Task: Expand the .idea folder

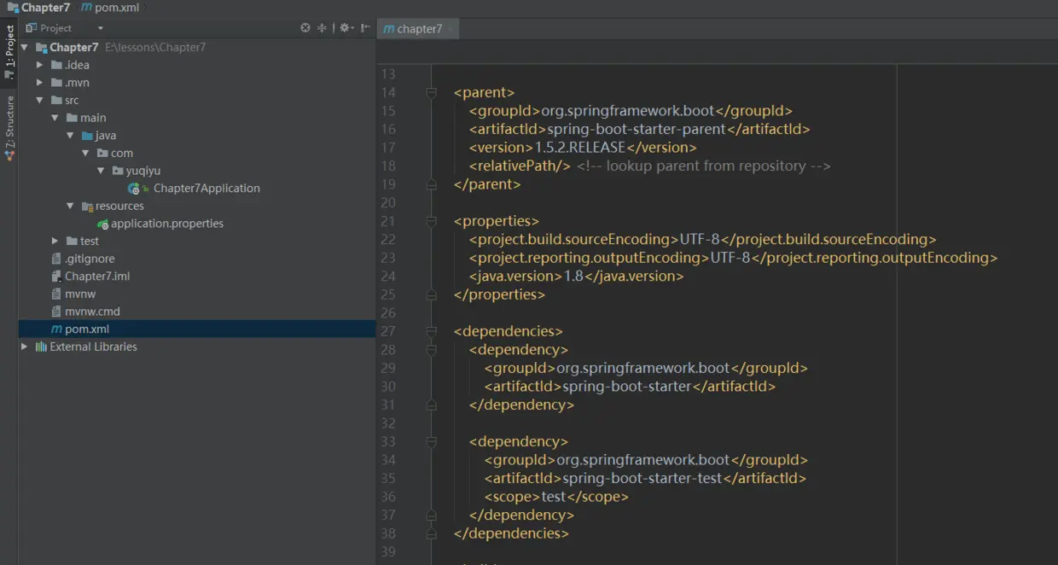Action: click(x=40, y=65)
